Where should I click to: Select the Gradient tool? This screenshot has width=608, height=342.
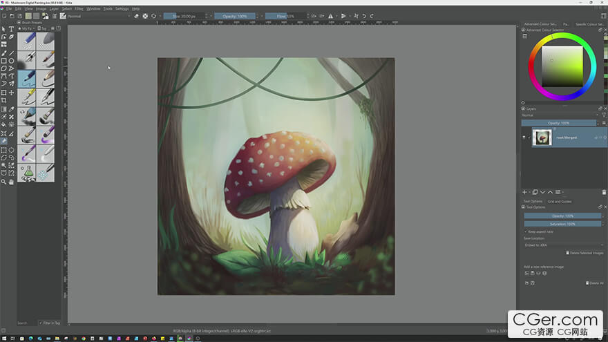4,109
